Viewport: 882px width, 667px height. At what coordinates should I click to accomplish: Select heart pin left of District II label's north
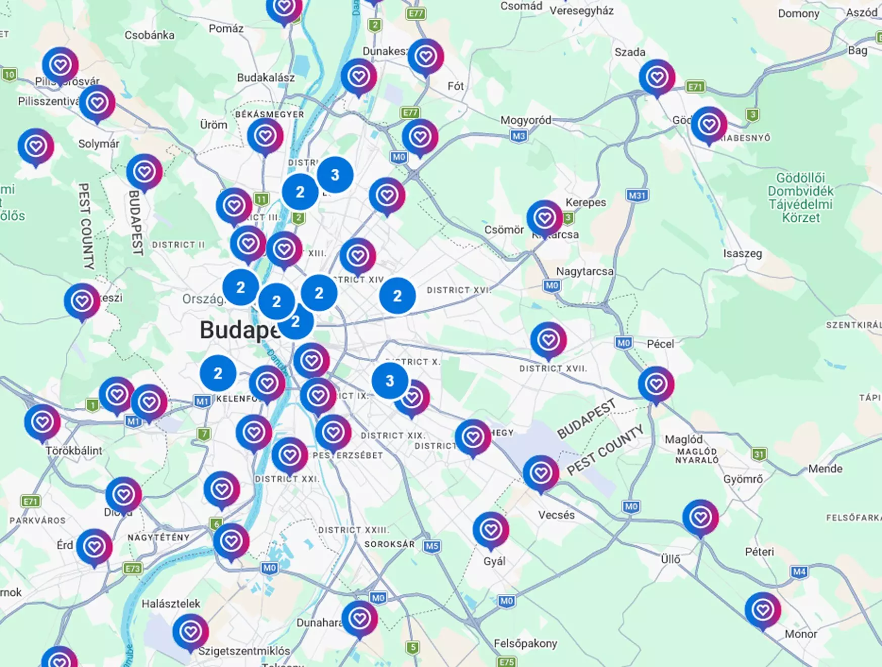coord(144,173)
